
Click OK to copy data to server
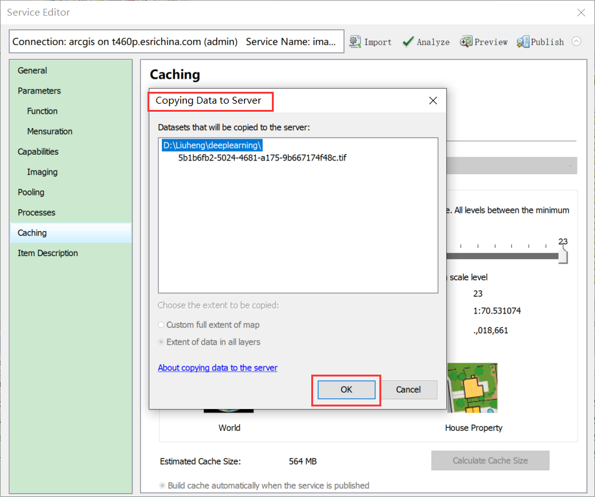[346, 390]
